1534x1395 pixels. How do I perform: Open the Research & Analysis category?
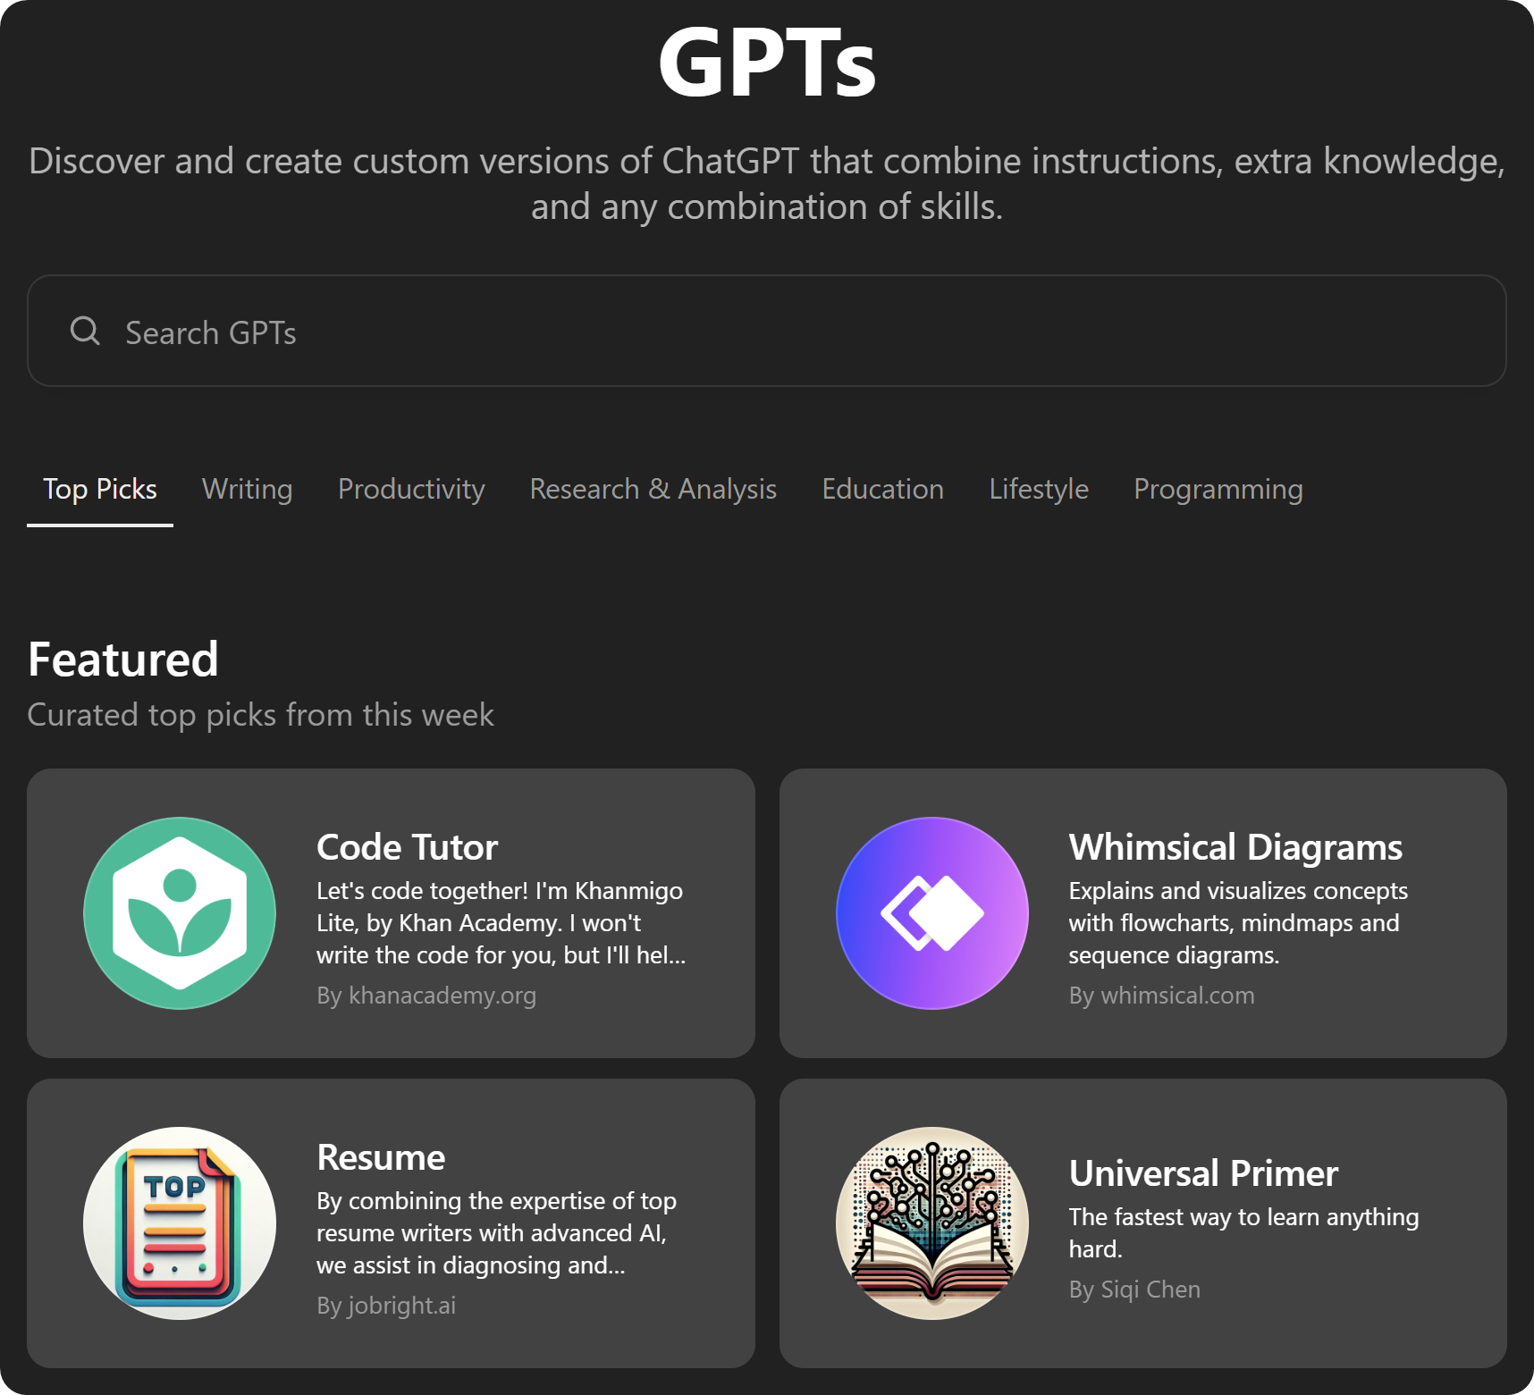[653, 489]
